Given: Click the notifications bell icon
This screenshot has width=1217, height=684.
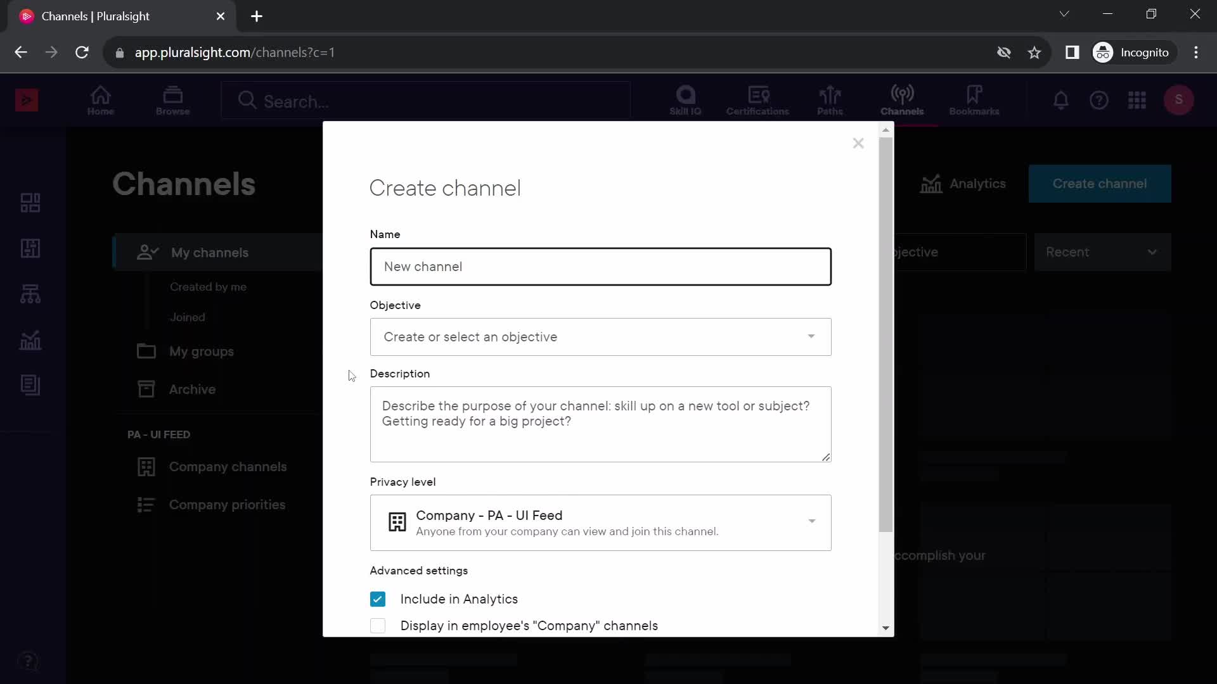Looking at the screenshot, I should [x=1060, y=100].
